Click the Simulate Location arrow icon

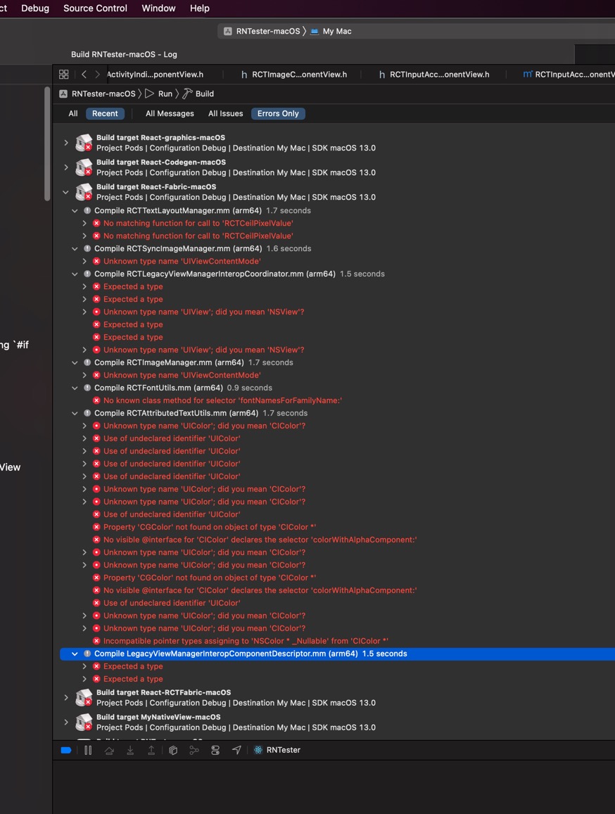pyautogui.click(x=236, y=750)
